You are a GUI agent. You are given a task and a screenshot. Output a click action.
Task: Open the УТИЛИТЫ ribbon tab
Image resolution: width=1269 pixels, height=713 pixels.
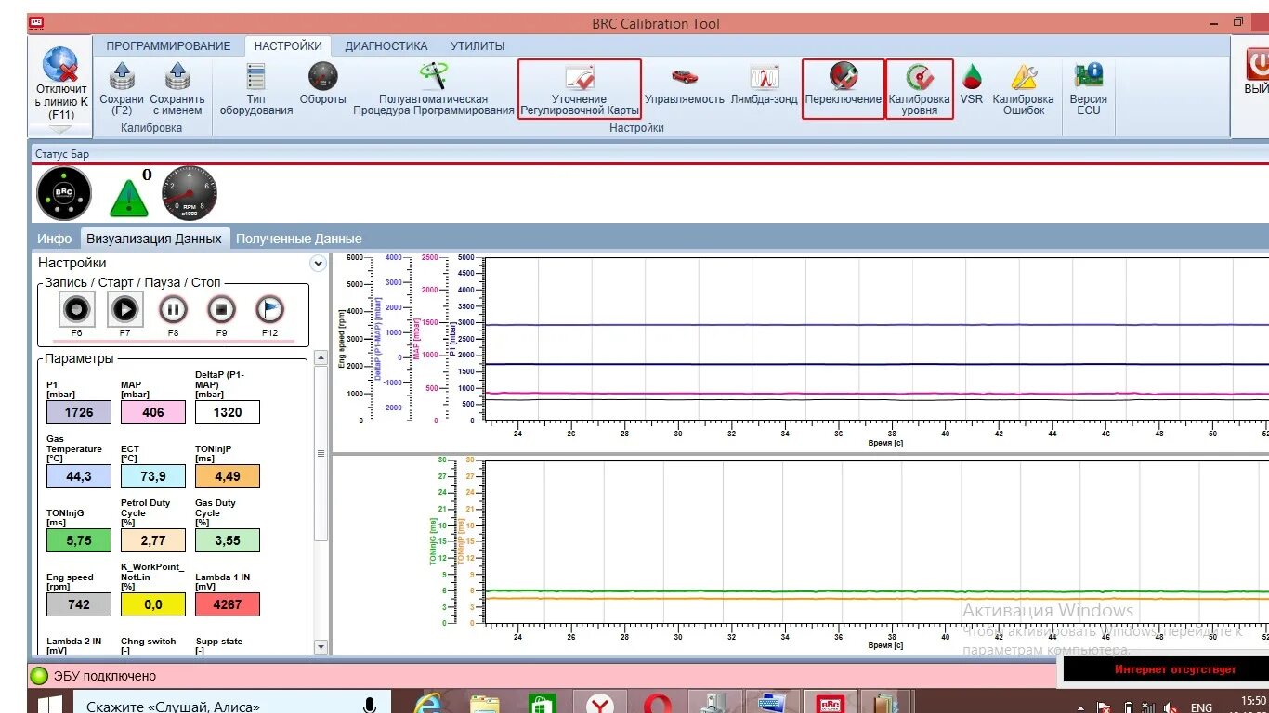tap(478, 45)
